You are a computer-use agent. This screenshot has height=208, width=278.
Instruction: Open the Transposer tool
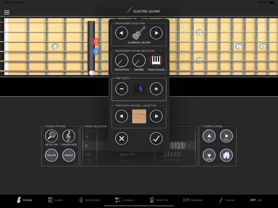[x=69, y=136]
